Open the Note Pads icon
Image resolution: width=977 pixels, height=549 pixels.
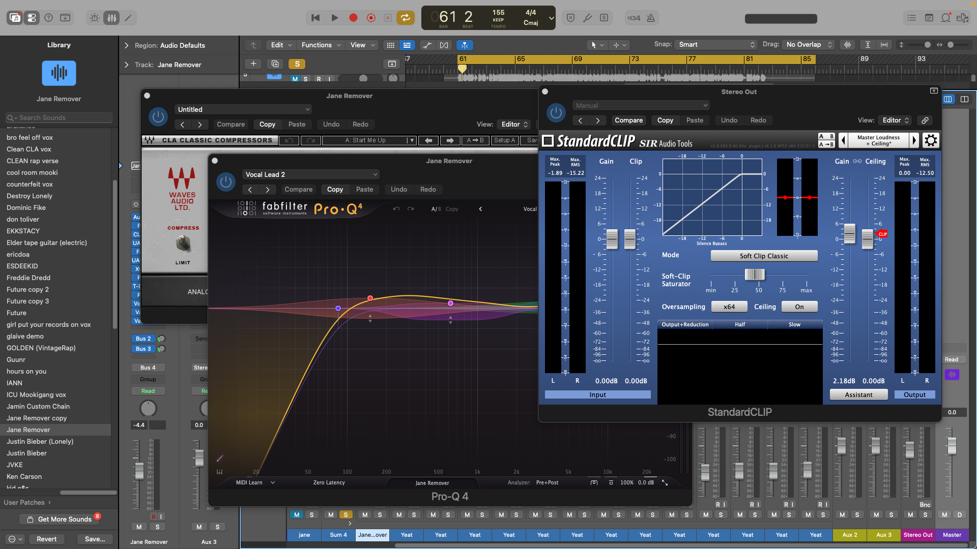(929, 18)
